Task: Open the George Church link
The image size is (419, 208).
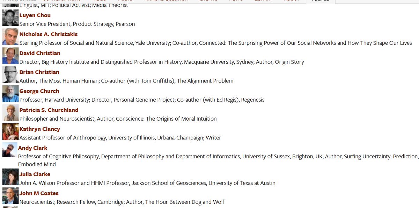Action: (39, 91)
